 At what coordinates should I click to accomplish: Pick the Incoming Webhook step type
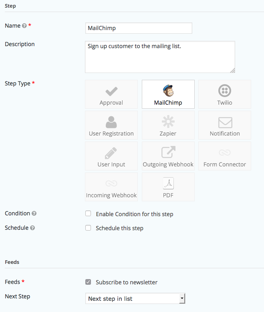click(111, 187)
